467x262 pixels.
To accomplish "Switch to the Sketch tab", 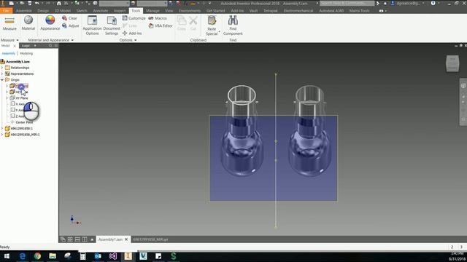I will (82, 11).
